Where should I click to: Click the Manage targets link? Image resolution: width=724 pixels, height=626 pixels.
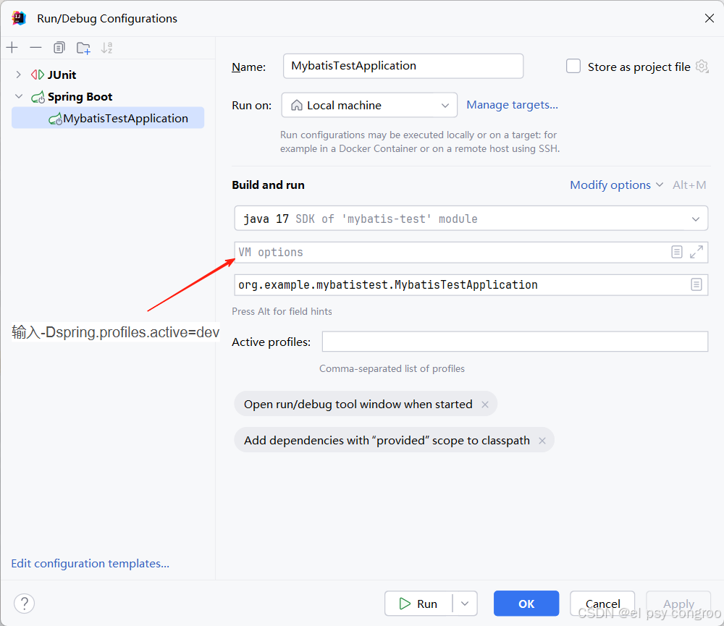(512, 105)
